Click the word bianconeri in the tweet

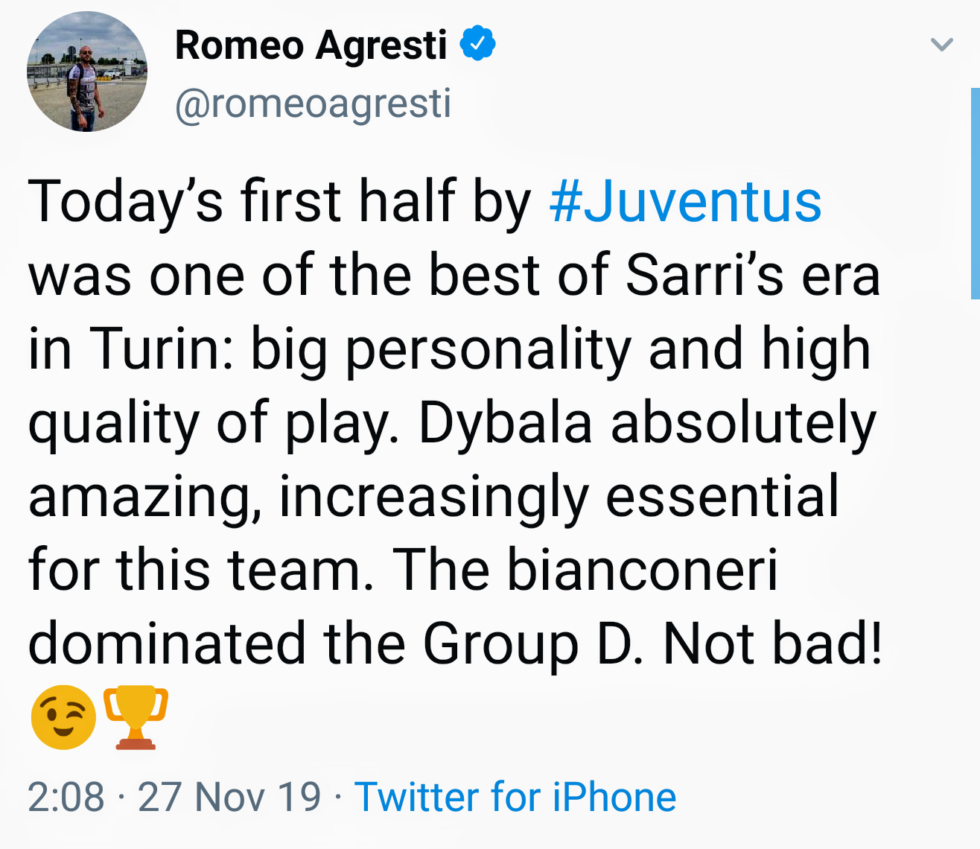tap(642, 570)
